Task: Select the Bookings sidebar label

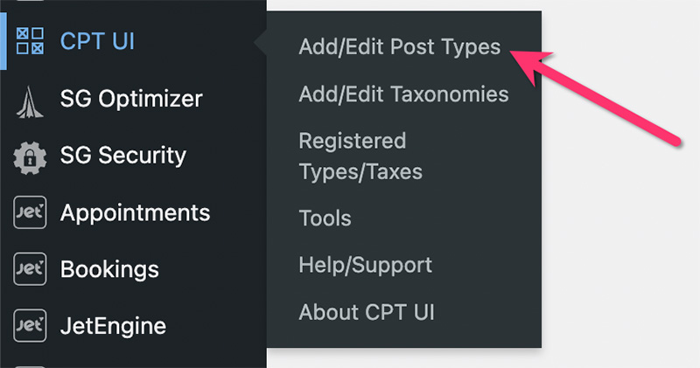Action: pyautogui.click(x=109, y=270)
